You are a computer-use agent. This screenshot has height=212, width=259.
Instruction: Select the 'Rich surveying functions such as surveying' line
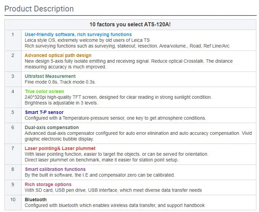point(127,46)
